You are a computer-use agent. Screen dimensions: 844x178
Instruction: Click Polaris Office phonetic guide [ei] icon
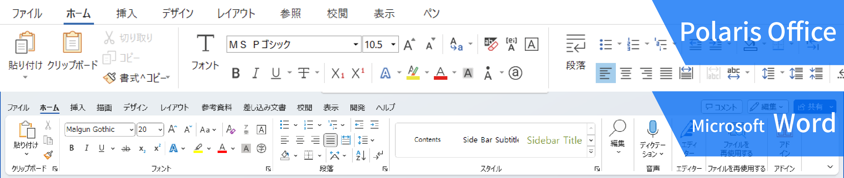(x=511, y=44)
